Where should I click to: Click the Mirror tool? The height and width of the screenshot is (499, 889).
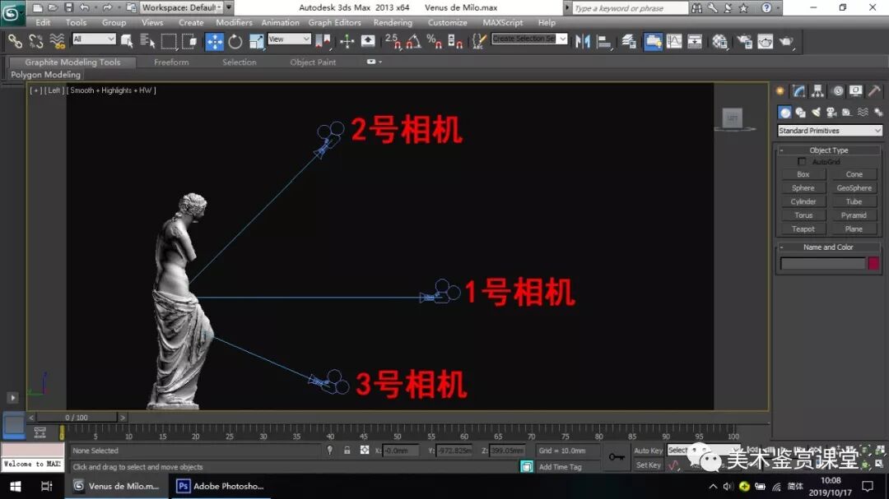pyautogui.click(x=582, y=41)
